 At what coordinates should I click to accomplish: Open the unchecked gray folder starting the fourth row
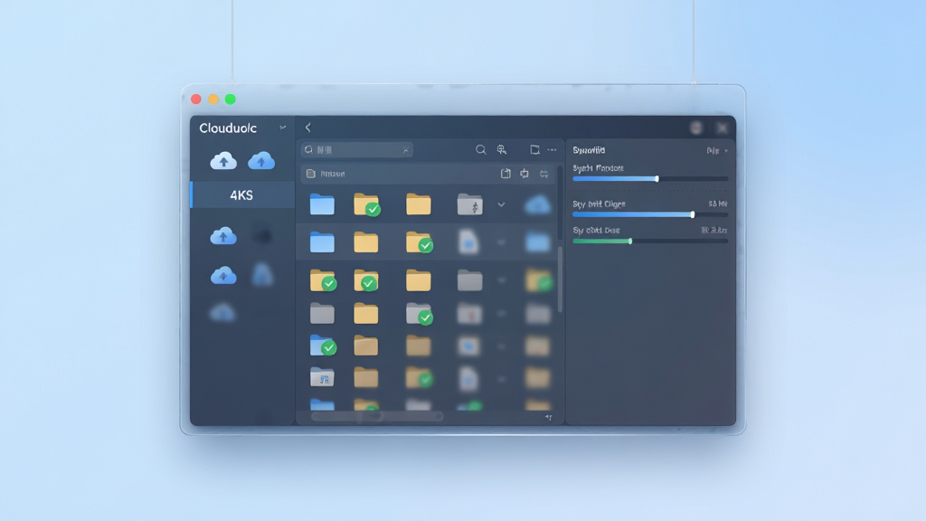pos(322,314)
